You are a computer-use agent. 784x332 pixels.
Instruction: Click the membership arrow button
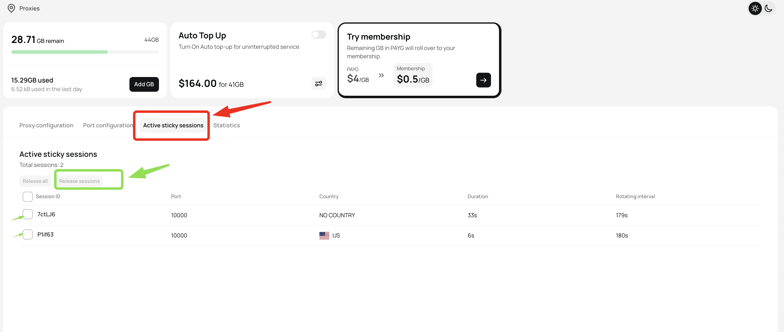pyautogui.click(x=483, y=80)
